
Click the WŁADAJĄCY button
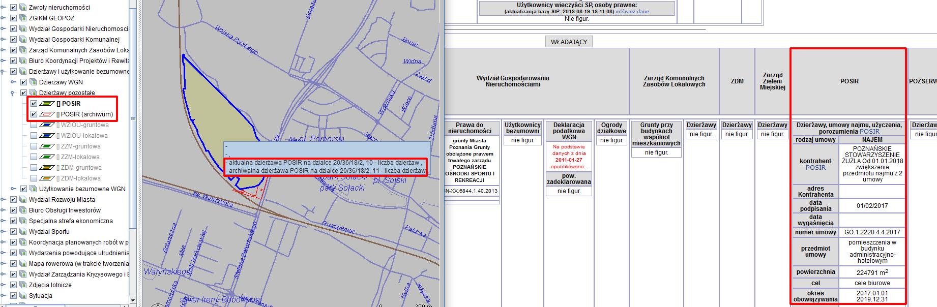coord(569,42)
